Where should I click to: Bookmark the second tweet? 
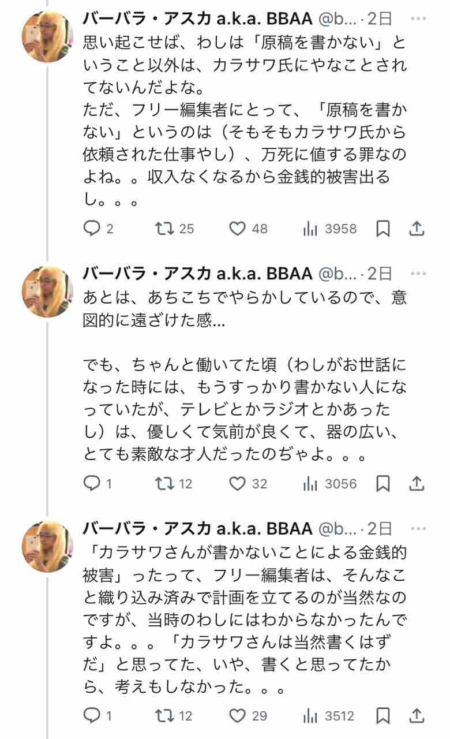pos(383,483)
